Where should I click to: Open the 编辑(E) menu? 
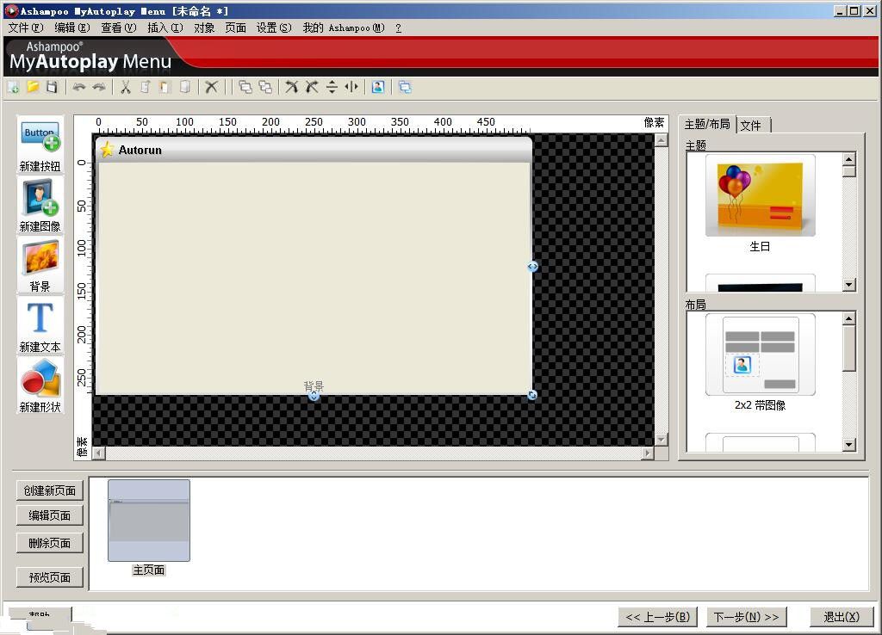(72, 28)
